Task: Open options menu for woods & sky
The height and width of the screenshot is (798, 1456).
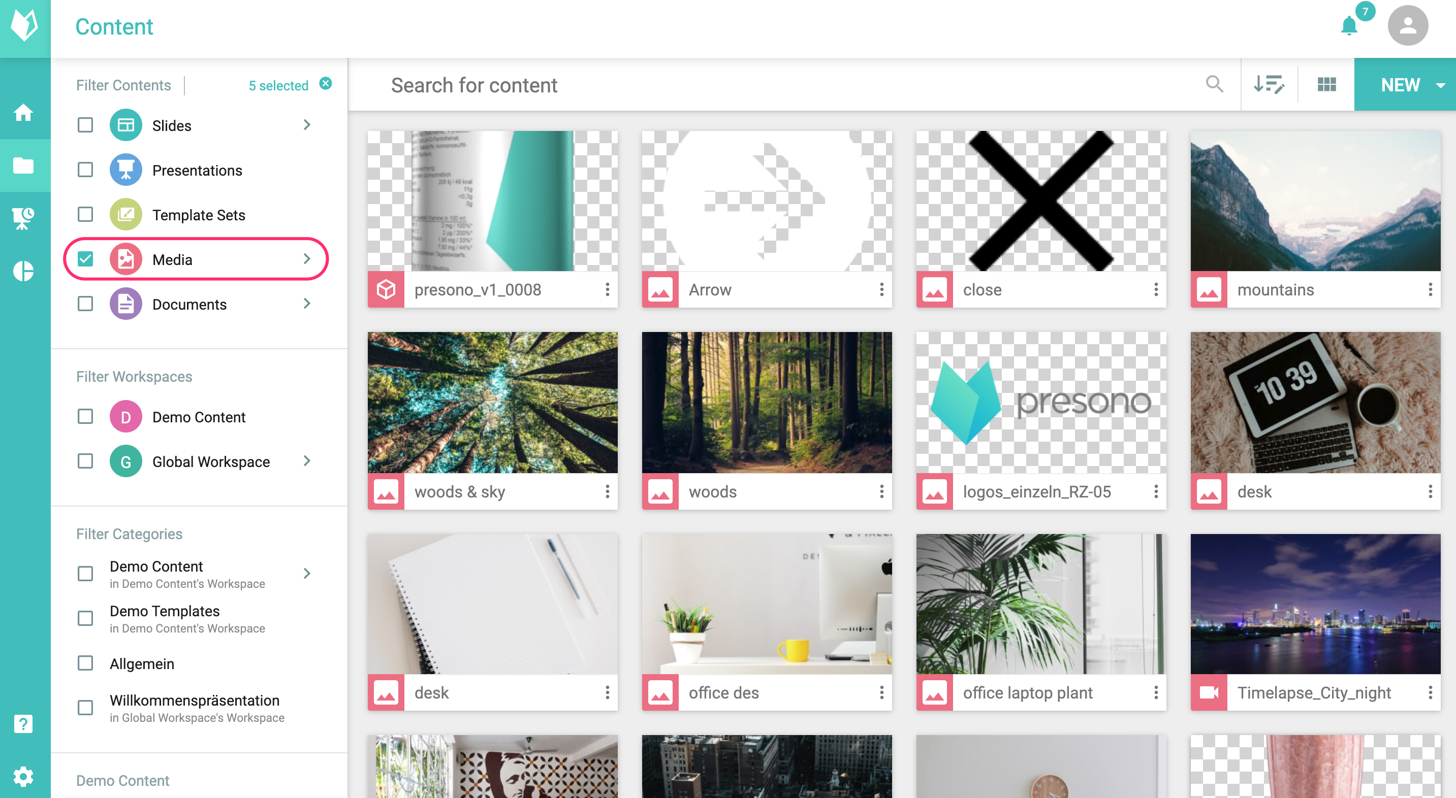Action: point(607,491)
